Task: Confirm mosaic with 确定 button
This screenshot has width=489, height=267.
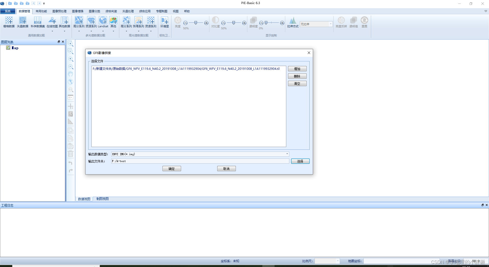Action: click(172, 169)
